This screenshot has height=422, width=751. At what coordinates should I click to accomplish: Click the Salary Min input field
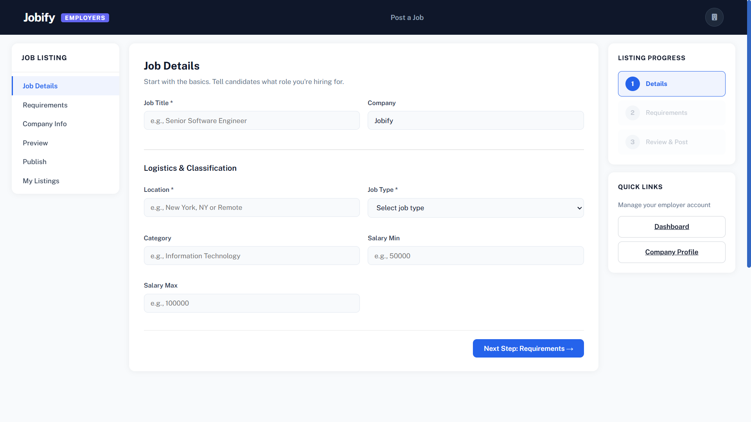pos(476,256)
